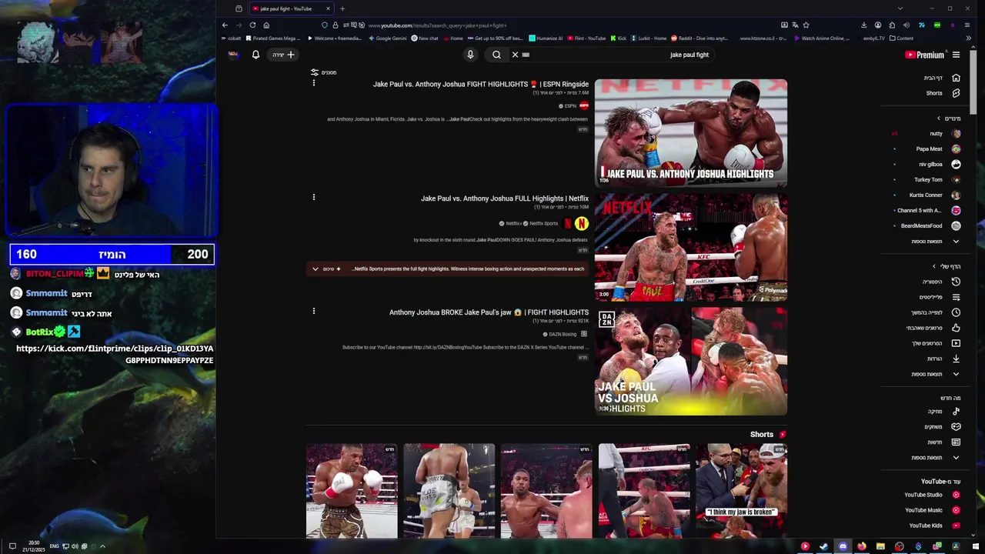Open options menu for DAZN Boxing video
The width and height of the screenshot is (985, 554).
[x=313, y=312]
